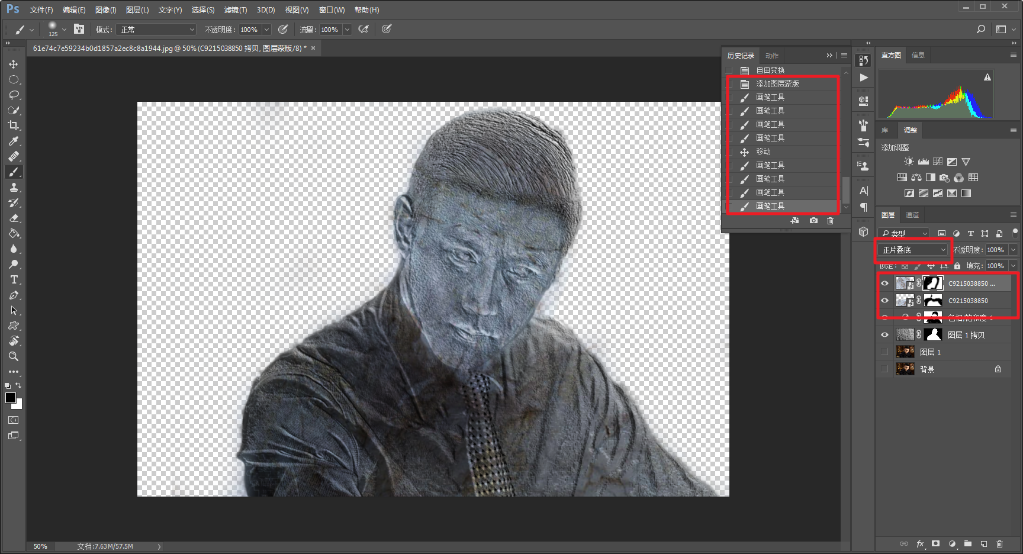
Task: Select the Paint Bucket tool
Action: [x=13, y=233]
